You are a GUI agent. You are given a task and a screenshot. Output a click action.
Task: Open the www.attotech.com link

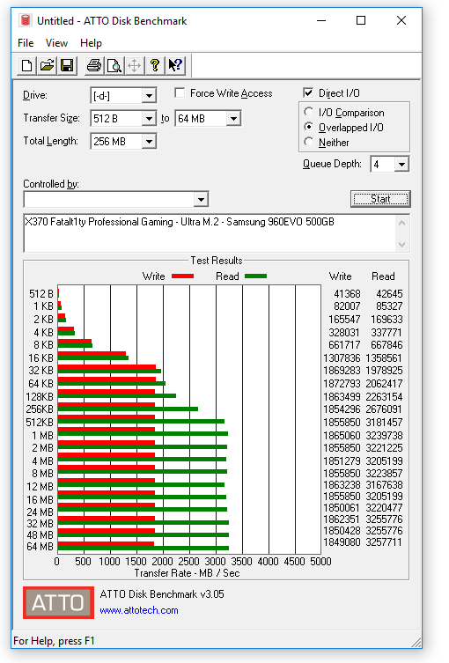pos(139,610)
